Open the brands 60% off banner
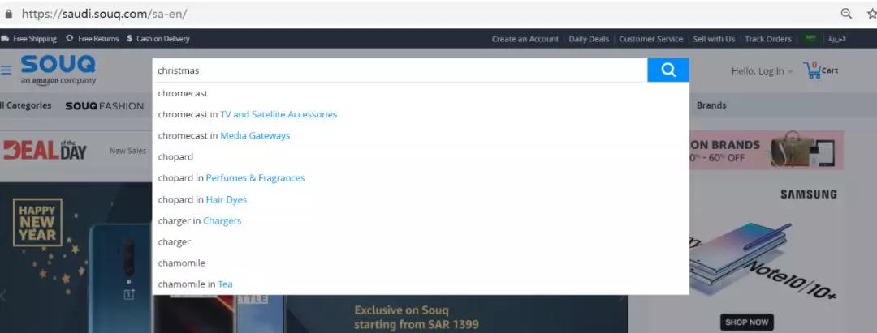 click(x=767, y=151)
